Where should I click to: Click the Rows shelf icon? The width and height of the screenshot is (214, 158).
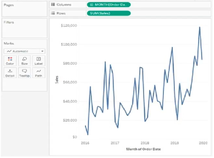53,13
